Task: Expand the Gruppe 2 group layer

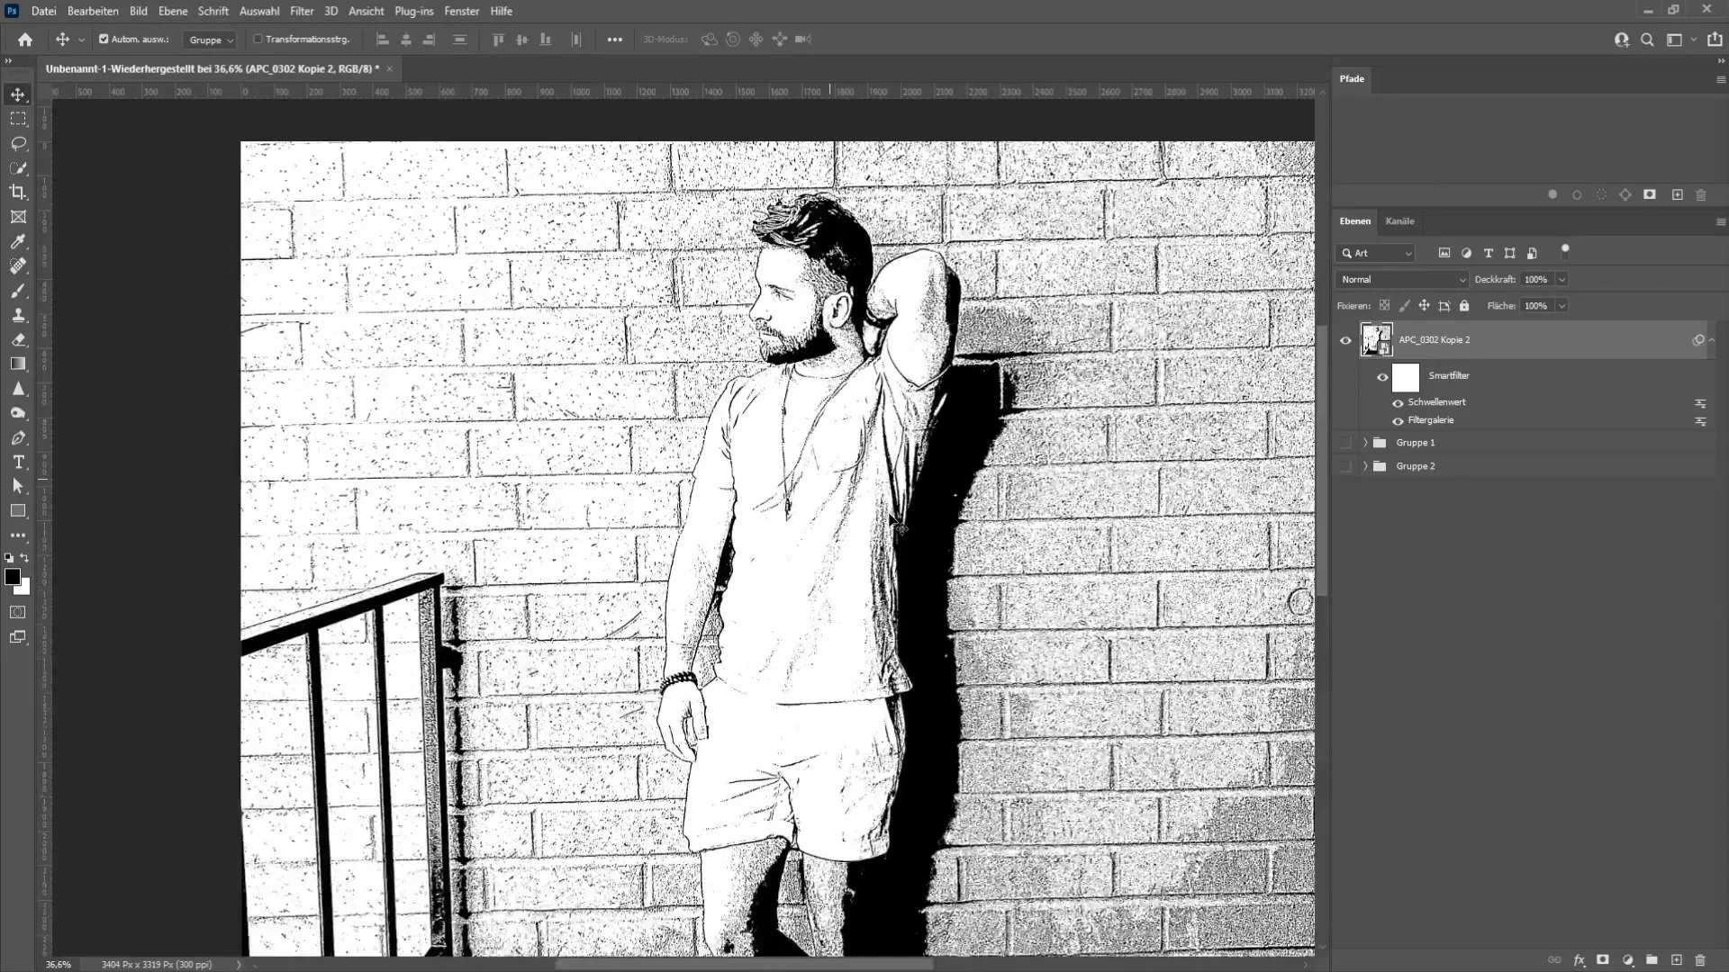Action: point(1364,465)
